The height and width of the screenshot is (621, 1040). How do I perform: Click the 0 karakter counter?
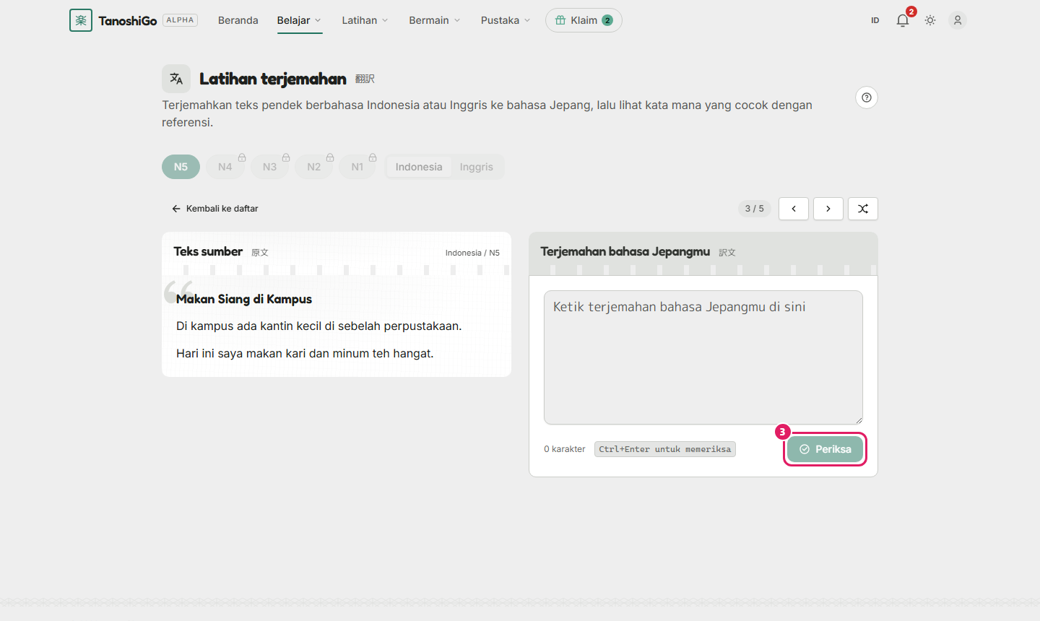565,449
